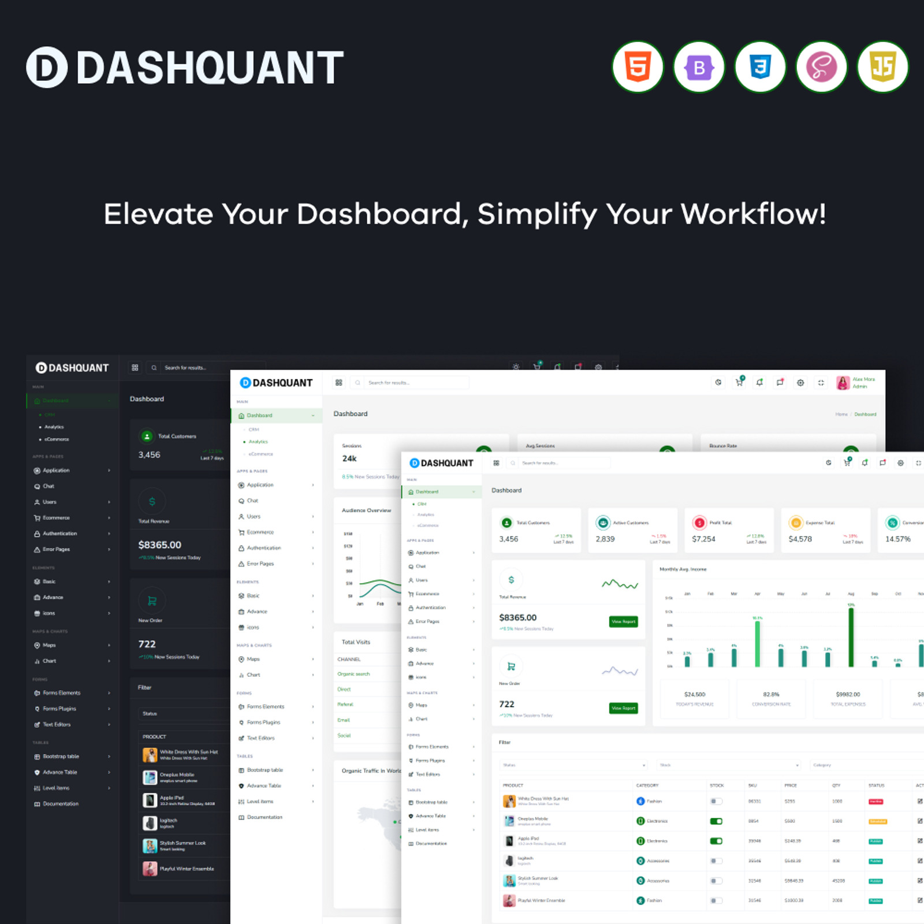Screen dimensions: 924x924
Task: Select Analytics sub-item in middle dashboard sidebar
Action: pos(258,441)
